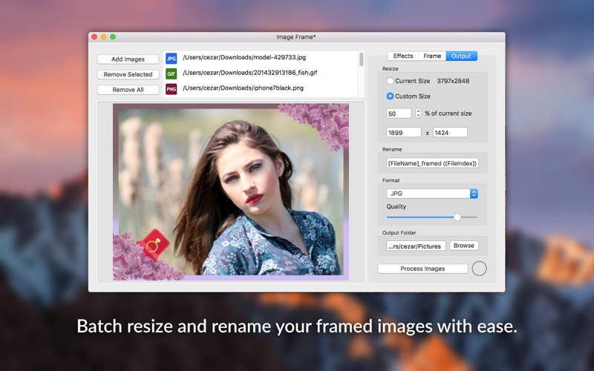Switch to the Frame tab
The height and width of the screenshot is (371, 594).
(432, 56)
